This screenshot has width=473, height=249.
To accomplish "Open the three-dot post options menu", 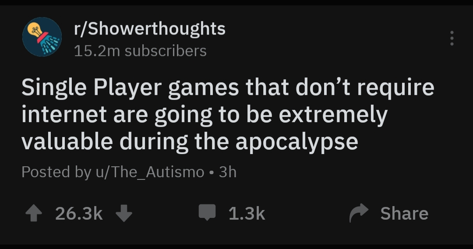I will pos(452,38).
